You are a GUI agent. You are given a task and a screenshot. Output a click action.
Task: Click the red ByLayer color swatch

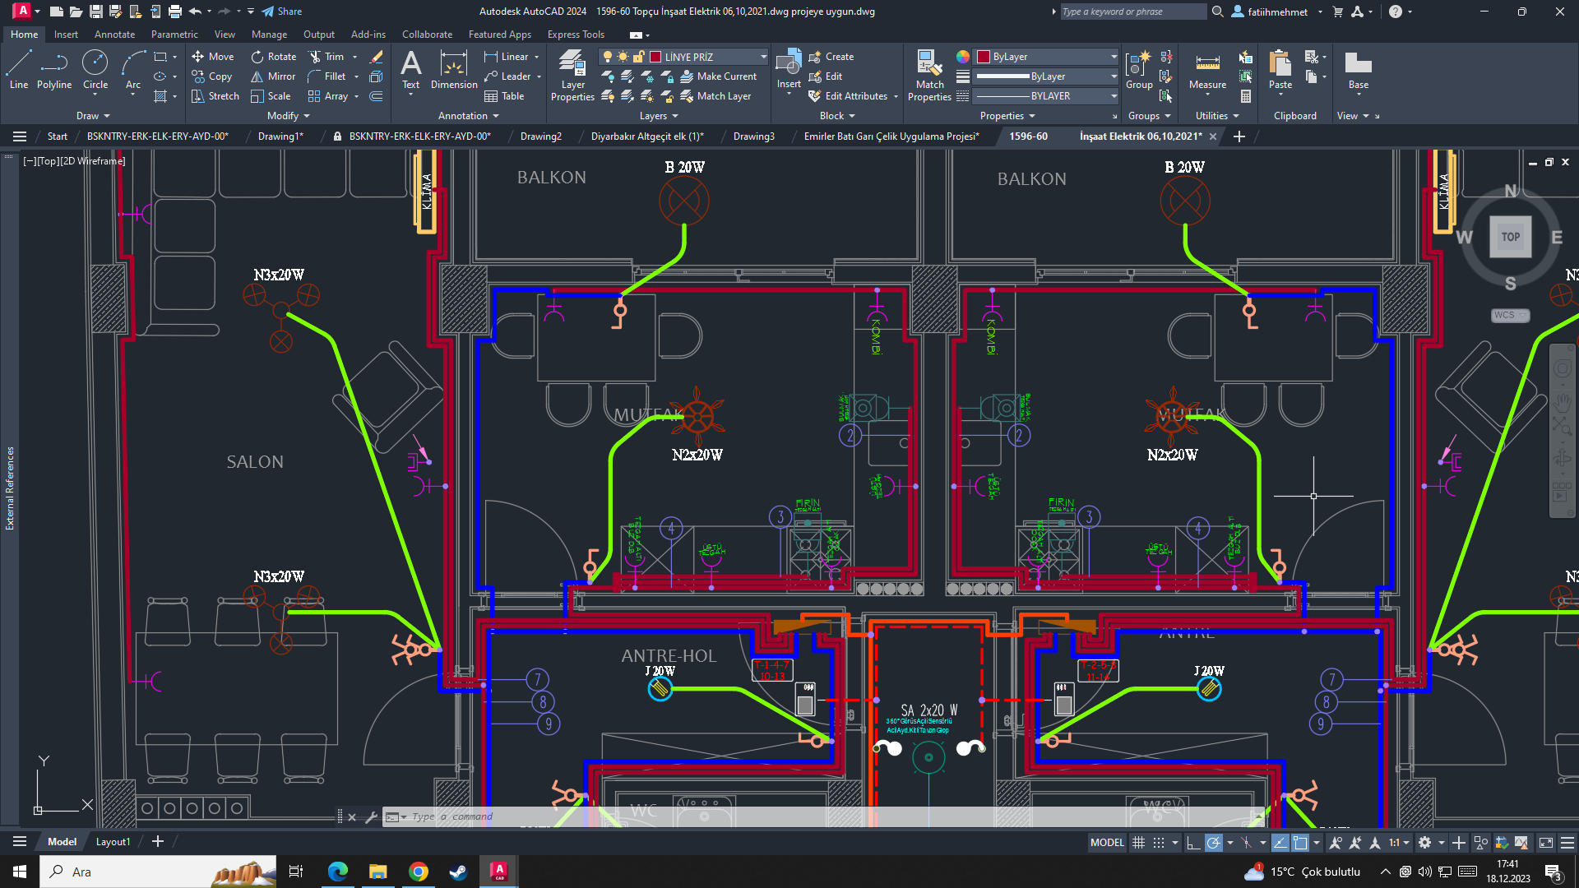(984, 57)
